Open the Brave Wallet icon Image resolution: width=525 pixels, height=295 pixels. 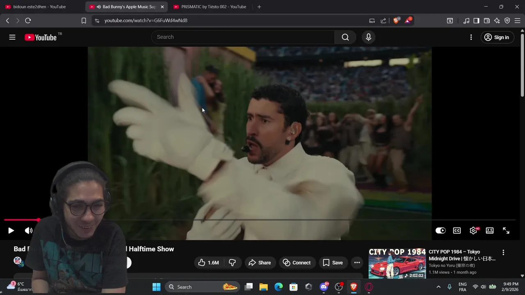[487, 20]
